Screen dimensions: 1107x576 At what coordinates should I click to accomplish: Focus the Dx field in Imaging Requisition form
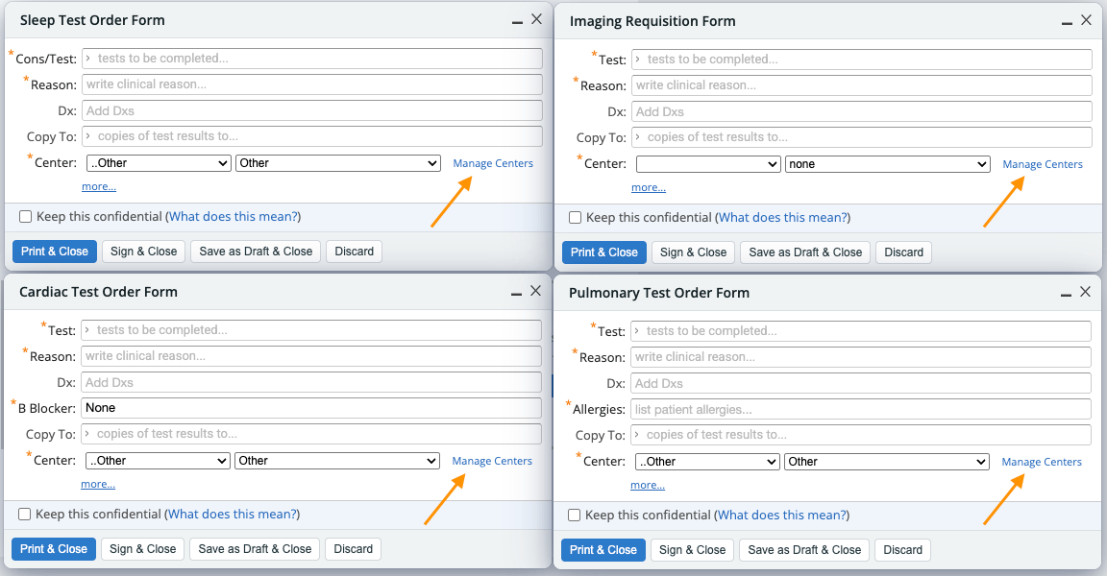pyautogui.click(x=862, y=111)
